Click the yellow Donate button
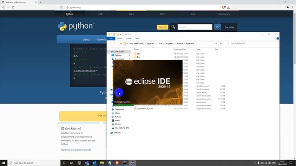Viewport: 296px width, 166px height. pyautogui.click(x=162, y=27)
